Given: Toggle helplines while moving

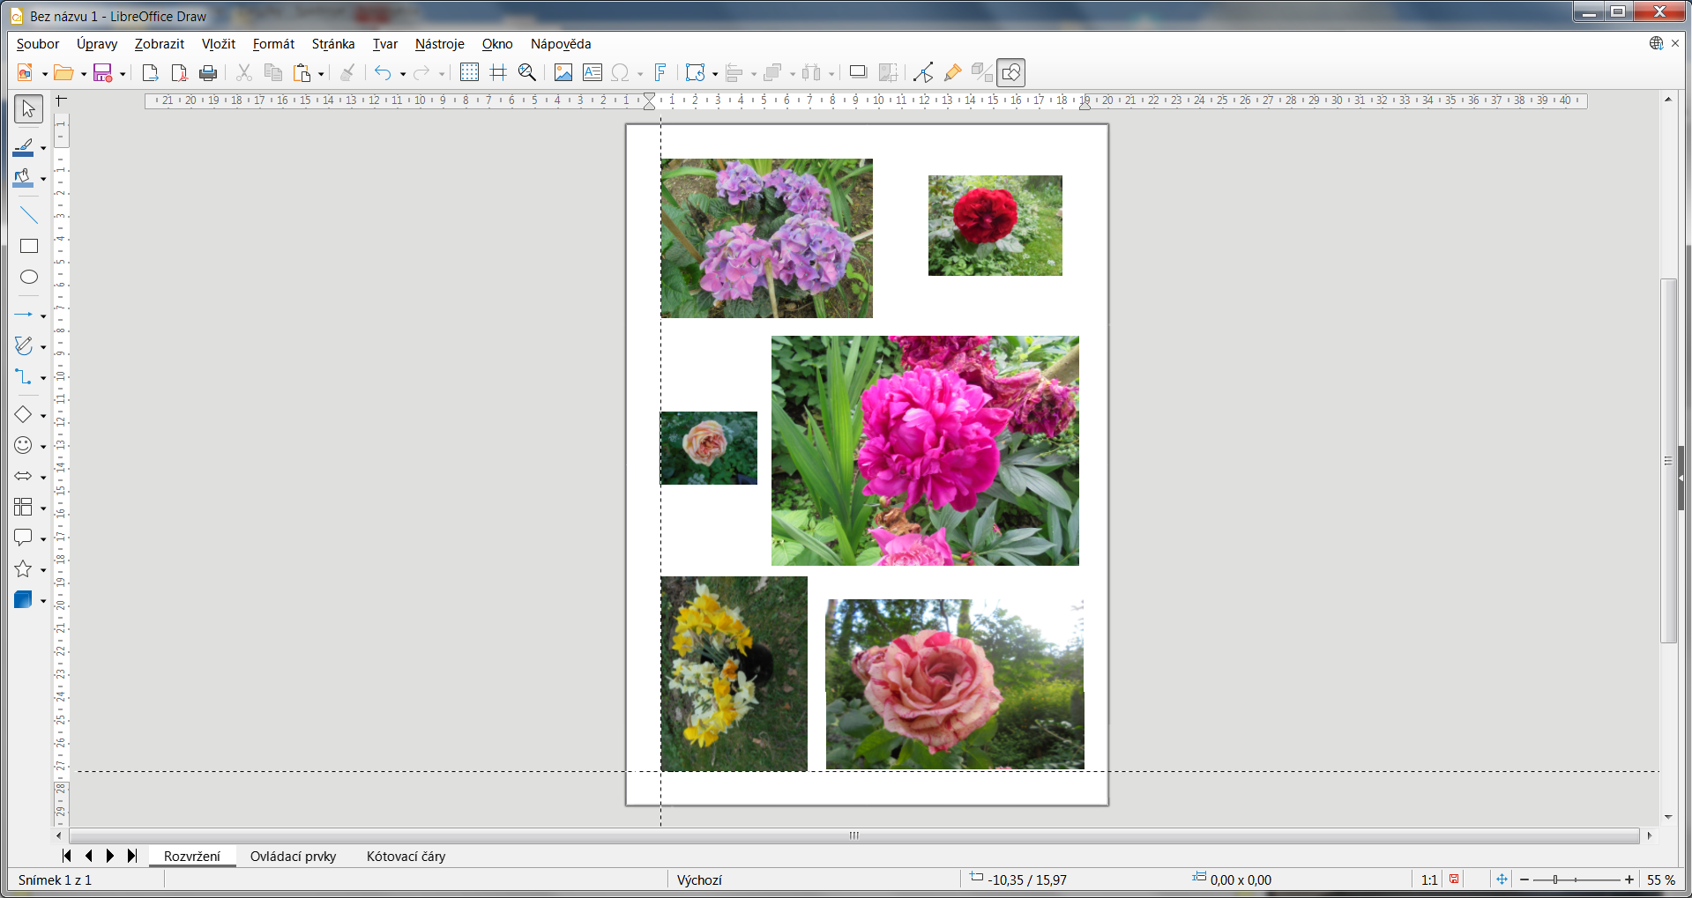Looking at the screenshot, I should click(498, 73).
